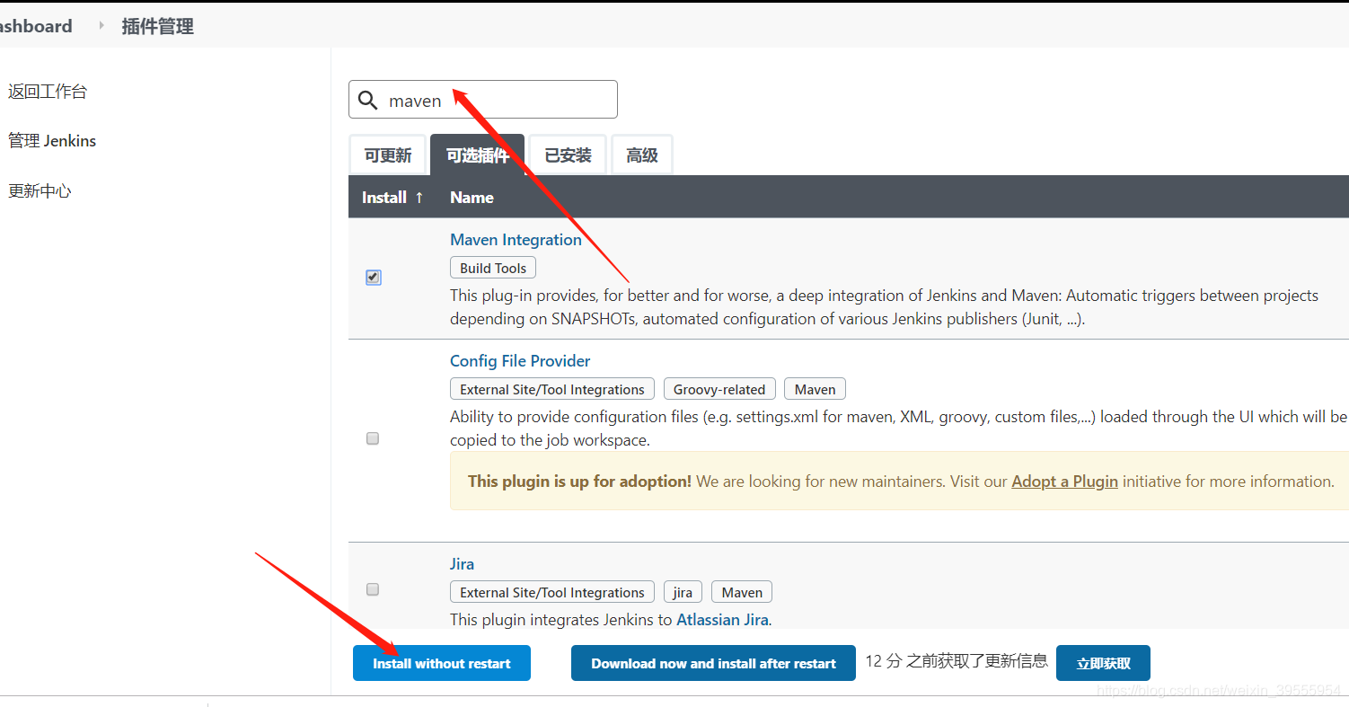Follow the Adopt a Plugin link
This screenshot has height=707, width=1349.
[1064, 482]
